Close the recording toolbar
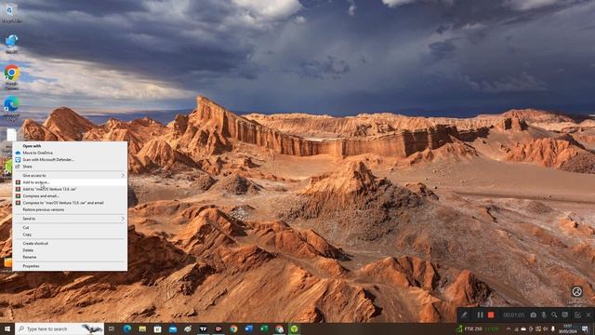 [588, 315]
